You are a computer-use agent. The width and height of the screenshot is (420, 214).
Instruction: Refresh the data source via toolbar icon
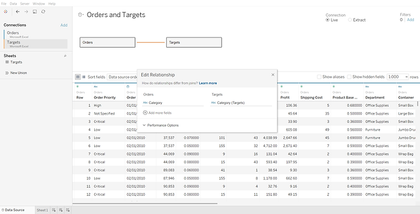(43, 11)
